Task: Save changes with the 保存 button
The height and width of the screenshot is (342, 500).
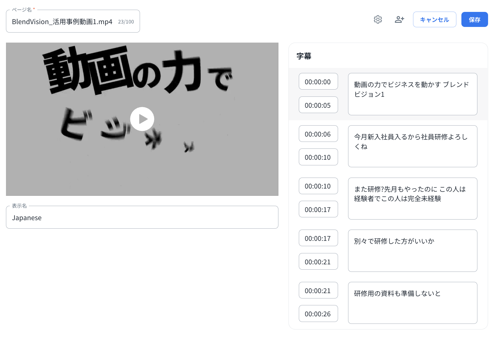Action: (x=474, y=19)
